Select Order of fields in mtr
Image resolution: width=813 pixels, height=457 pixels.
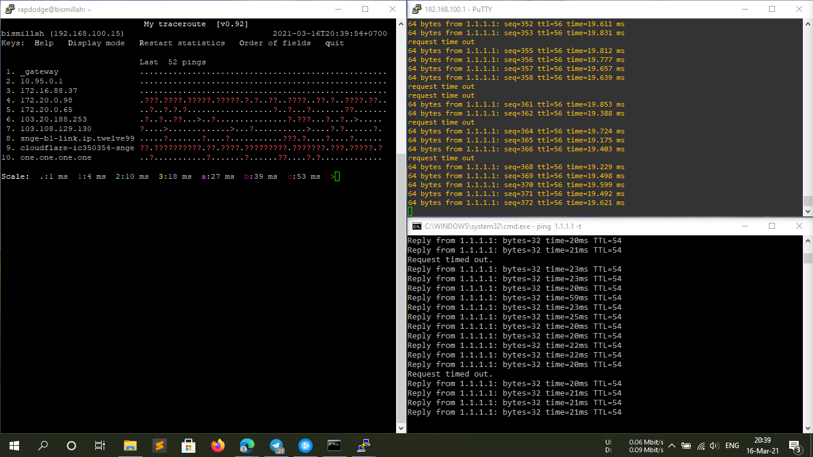click(x=275, y=43)
